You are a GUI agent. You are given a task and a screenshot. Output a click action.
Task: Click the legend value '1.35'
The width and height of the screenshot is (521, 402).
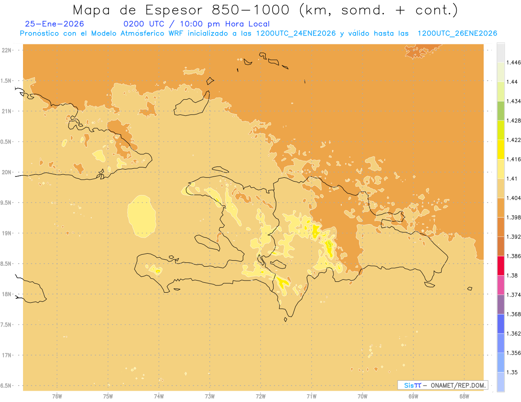tap(512, 372)
